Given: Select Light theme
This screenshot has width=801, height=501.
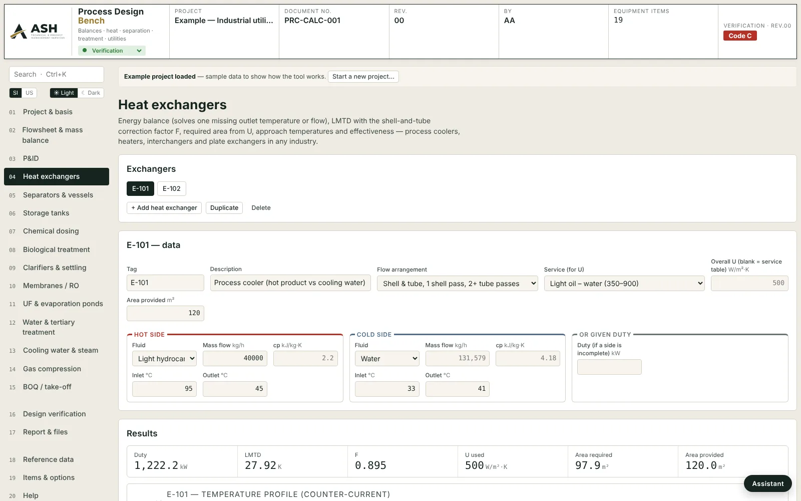Looking at the screenshot, I should 64,93.
